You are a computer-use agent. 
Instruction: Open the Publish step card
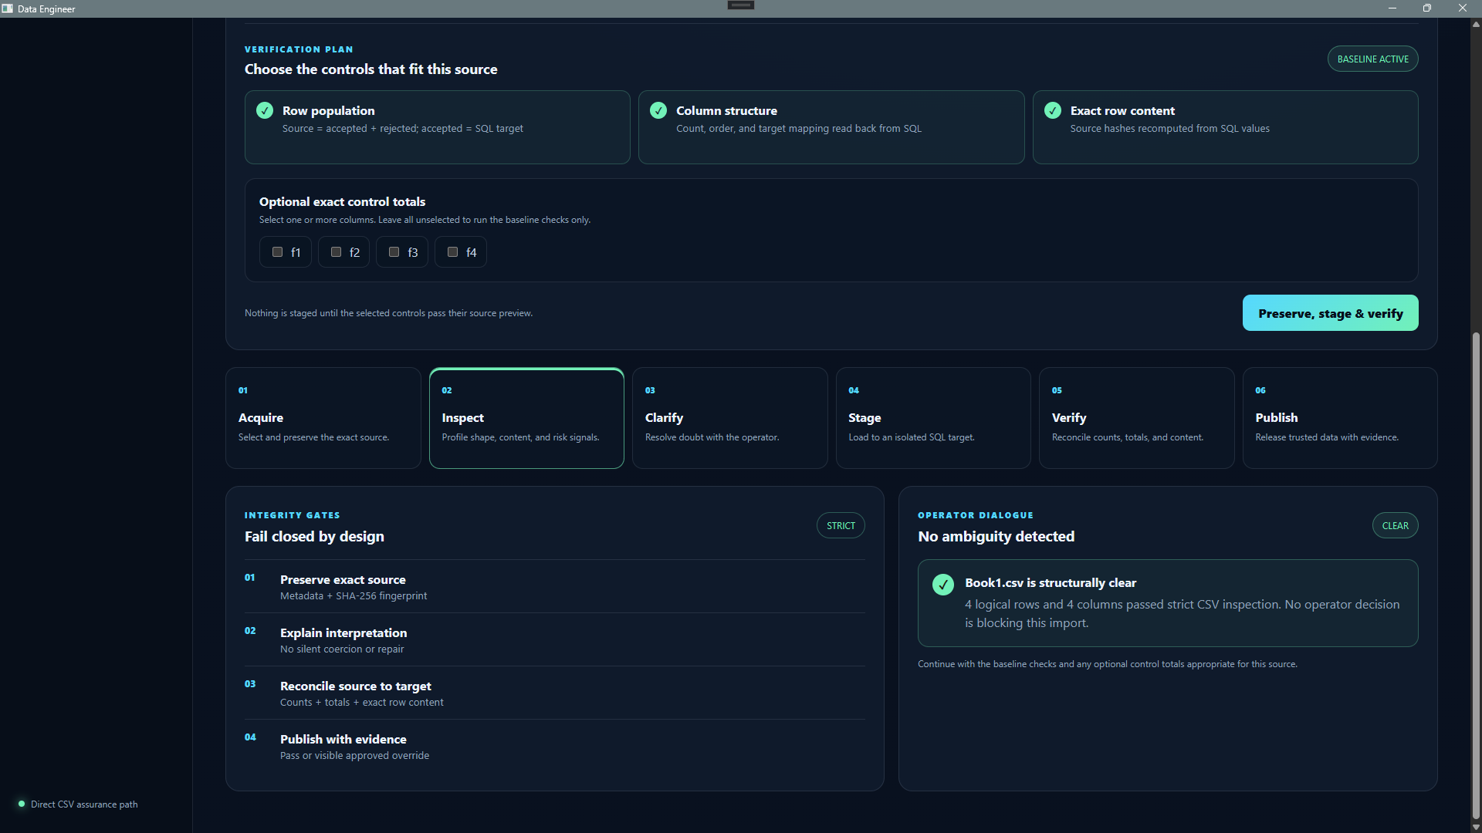click(1340, 418)
